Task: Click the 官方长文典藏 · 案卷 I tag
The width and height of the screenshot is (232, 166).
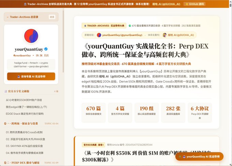Action: click(93, 145)
